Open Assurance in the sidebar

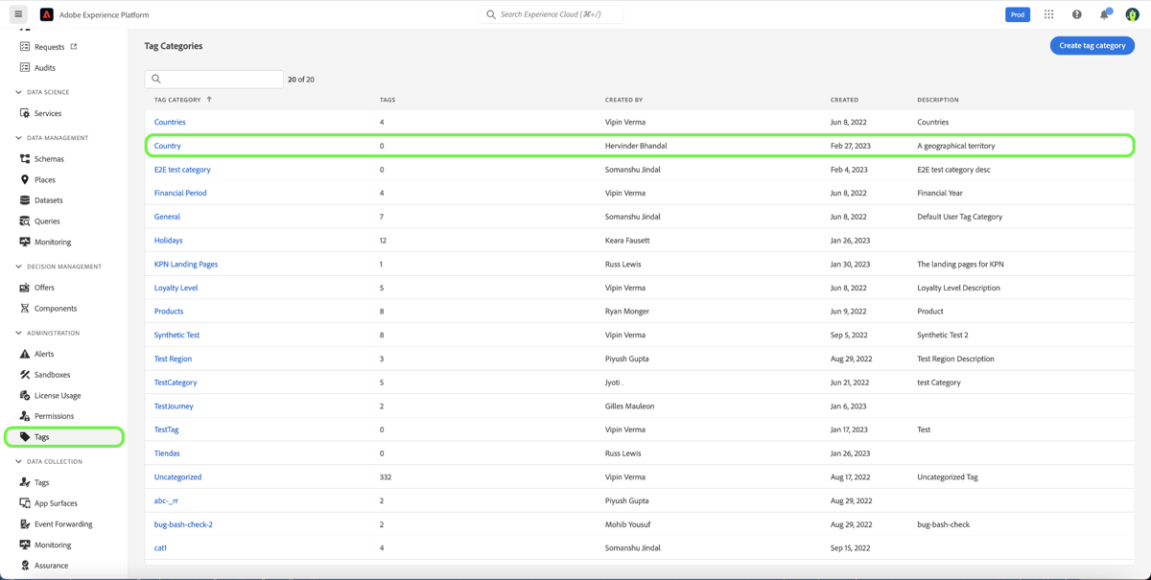coord(53,566)
